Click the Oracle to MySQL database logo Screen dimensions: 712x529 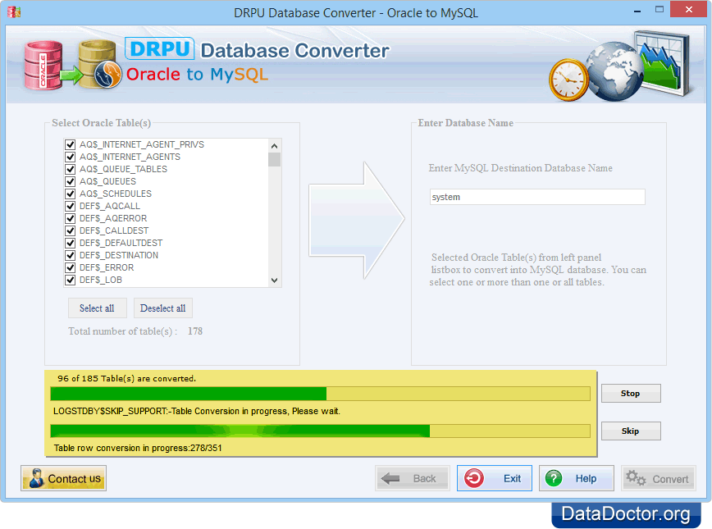click(73, 65)
